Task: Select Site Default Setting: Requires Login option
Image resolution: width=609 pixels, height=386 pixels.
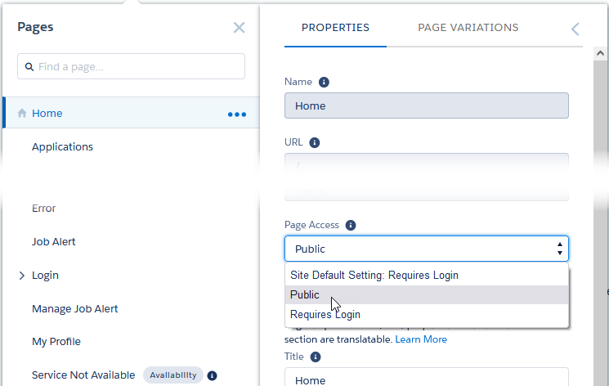Action: tap(374, 276)
